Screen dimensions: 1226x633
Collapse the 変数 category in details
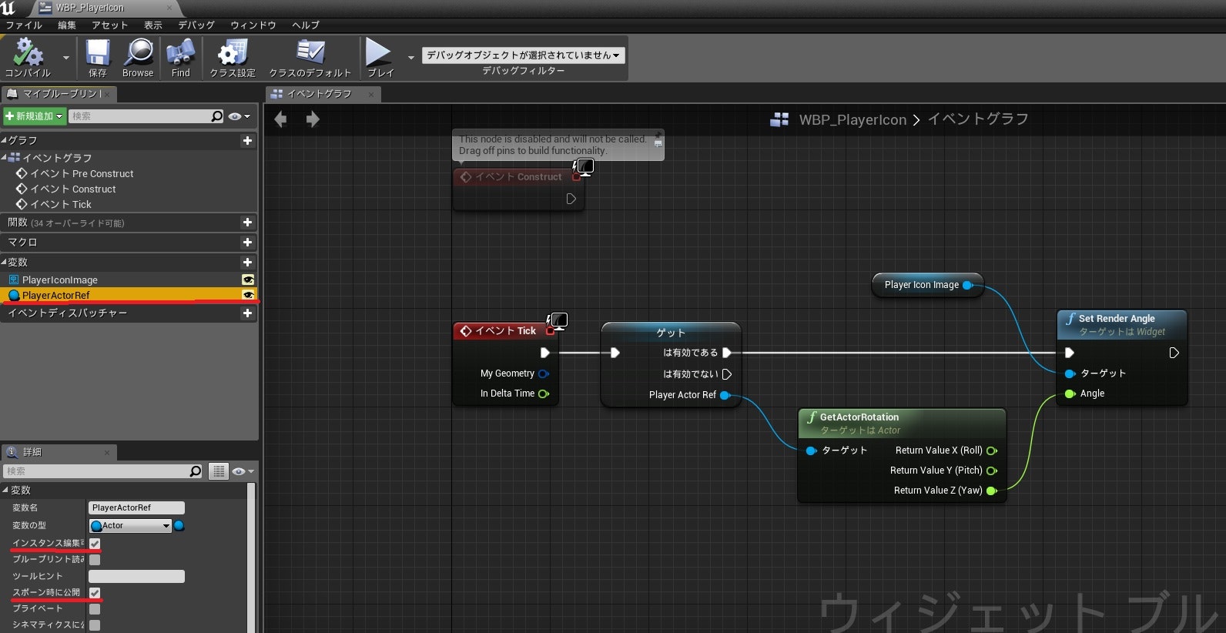pyautogui.click(x=5, y=490)
